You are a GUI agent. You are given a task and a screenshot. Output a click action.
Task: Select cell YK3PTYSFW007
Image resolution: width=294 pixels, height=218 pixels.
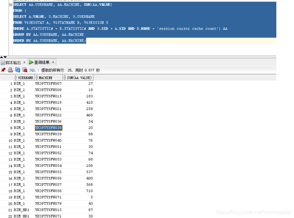point(48,84)
